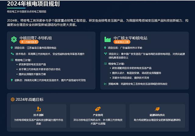195x136 pixels.
Task: Click the lightbulb icon next to 创新点
Action: click(x=12, y=80)
